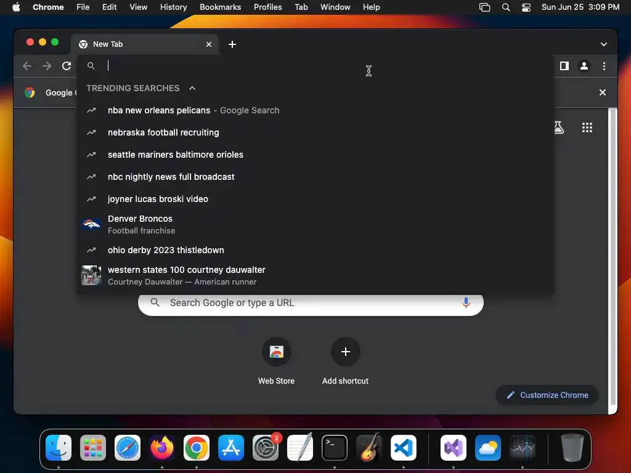
Task: Start voice search with microphone icon
Action: pyautogui.click(x=466, y=302)
